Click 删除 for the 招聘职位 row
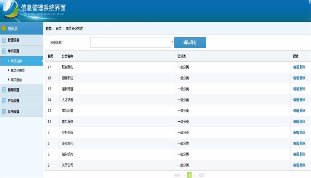311x178 pixels. 302,78
